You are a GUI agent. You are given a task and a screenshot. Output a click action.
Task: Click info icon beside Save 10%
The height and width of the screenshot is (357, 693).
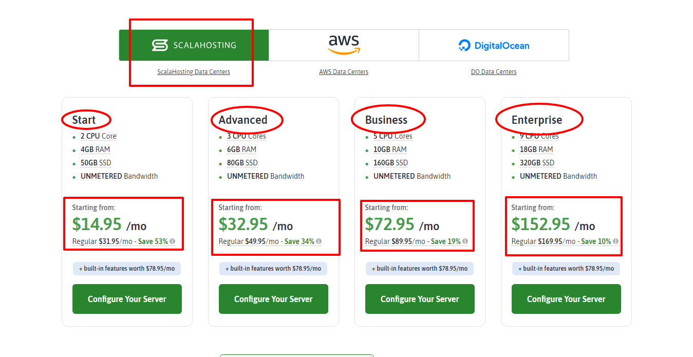(x=615, y=241)
